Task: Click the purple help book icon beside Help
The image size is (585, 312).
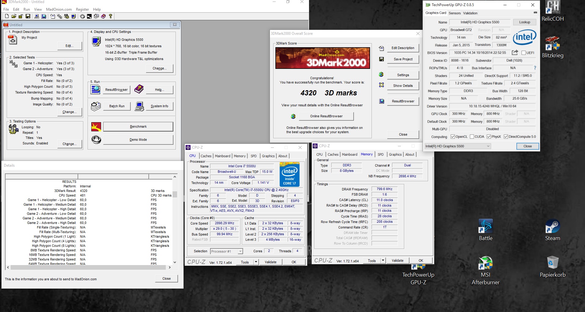Action: (139, 89)
